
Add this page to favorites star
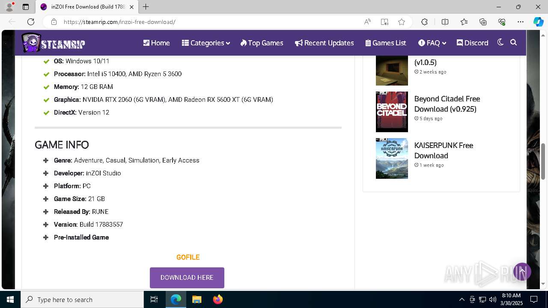[402, 22]
